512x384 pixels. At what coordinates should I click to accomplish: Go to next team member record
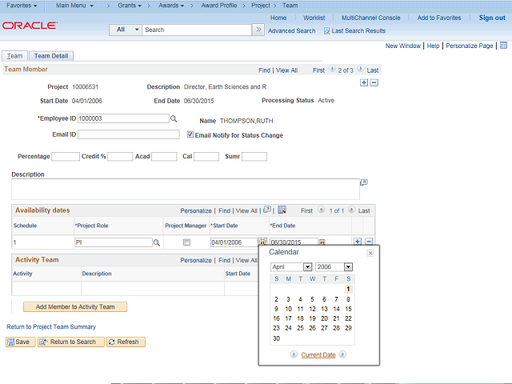(361, 70)
